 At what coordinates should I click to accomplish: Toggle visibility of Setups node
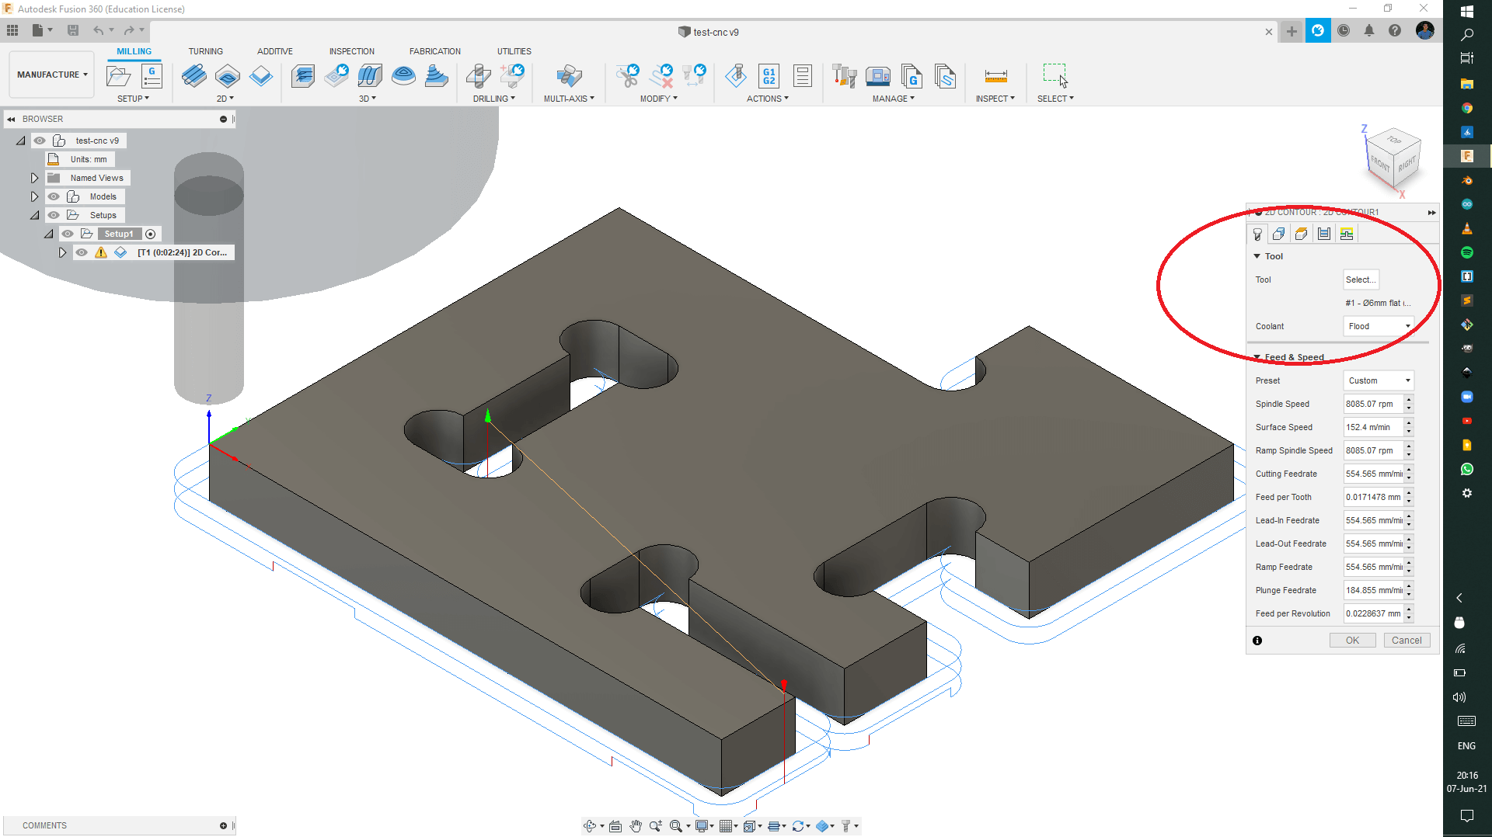[x=54, y=215]
